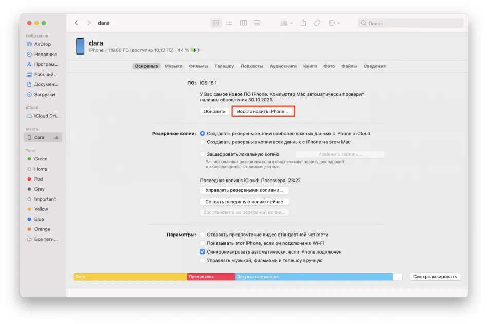This screenshot has height=324, width=488.
Task: Switch to the Аудиокниги tab
Action: (x=283, y=66)
